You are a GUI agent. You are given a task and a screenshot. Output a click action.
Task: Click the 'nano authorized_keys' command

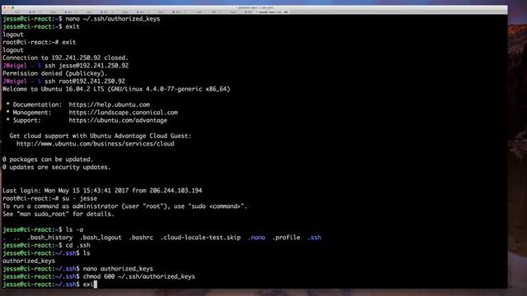118,269
